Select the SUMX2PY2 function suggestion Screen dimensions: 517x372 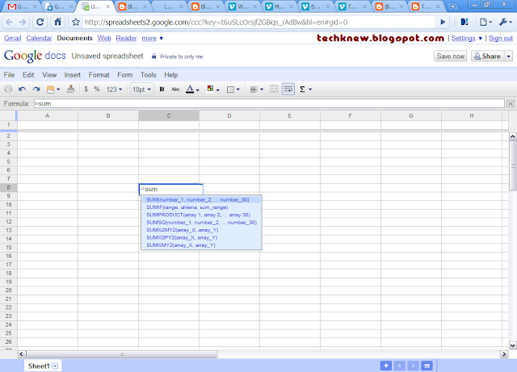coord(201,237)
